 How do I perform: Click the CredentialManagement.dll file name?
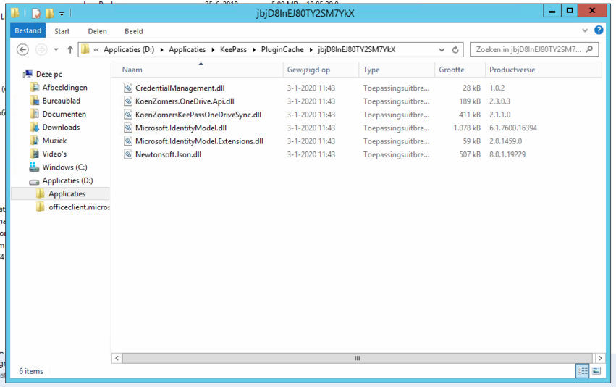pos(180,88)
